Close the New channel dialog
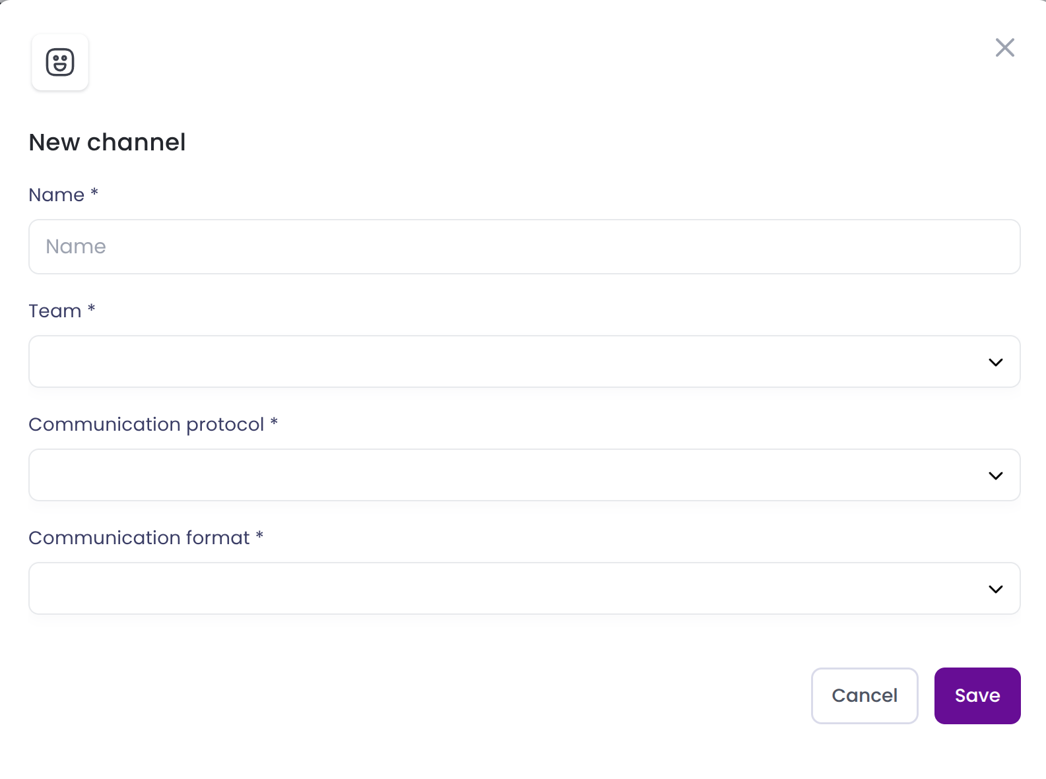 coord(1004,47)
